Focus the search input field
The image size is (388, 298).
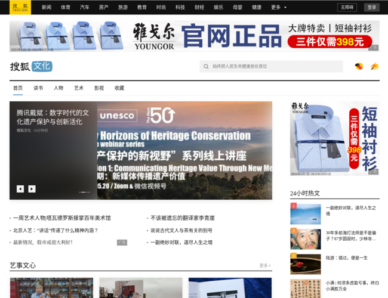point(271,67)
